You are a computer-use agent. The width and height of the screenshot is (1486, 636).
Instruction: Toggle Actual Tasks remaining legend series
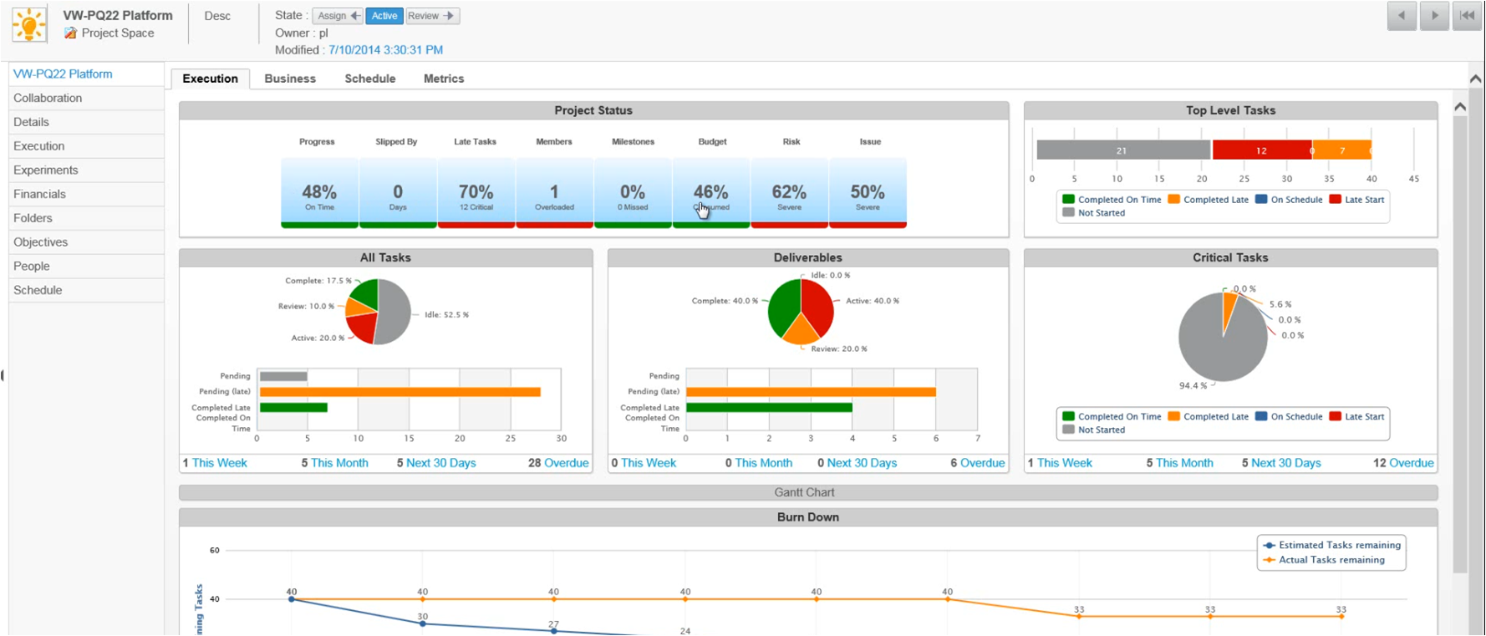1331,560
